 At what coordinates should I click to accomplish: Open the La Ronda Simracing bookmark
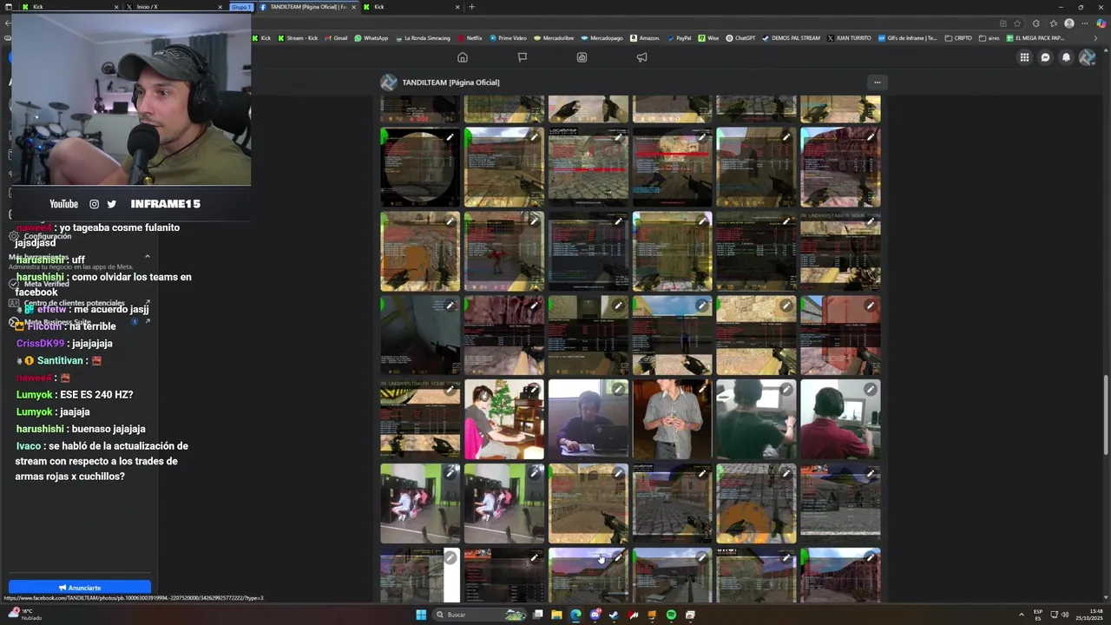point(422,38)
